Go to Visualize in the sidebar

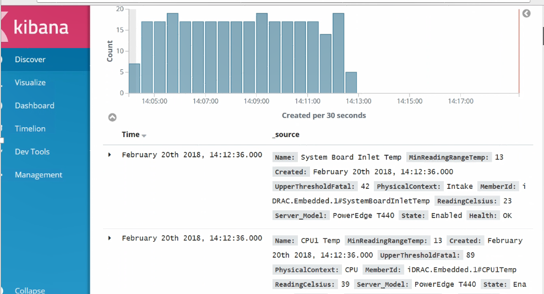pos(30,83)
